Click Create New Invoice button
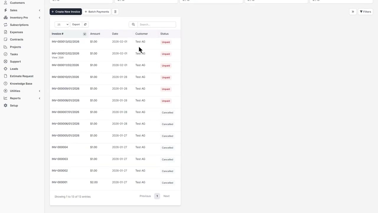This screenshot has height=213, width=378. 66,12
